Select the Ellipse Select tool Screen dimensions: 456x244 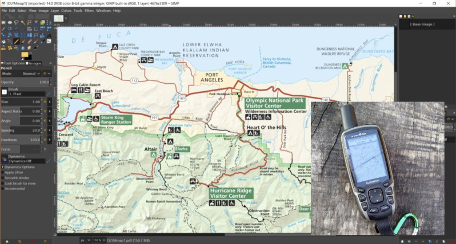(10, 22)
